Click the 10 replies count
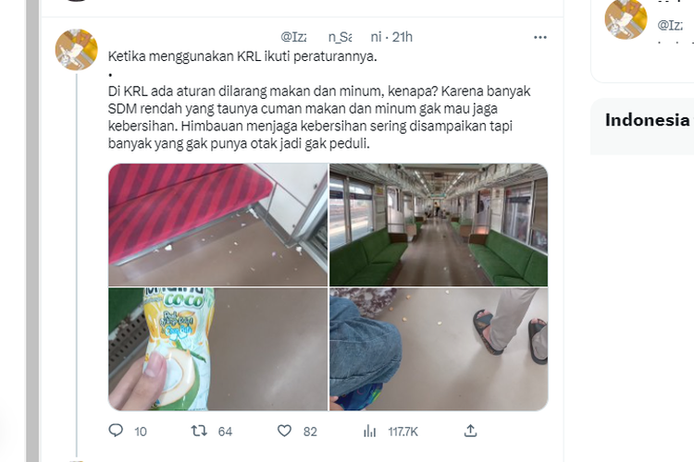 point(141,432)
